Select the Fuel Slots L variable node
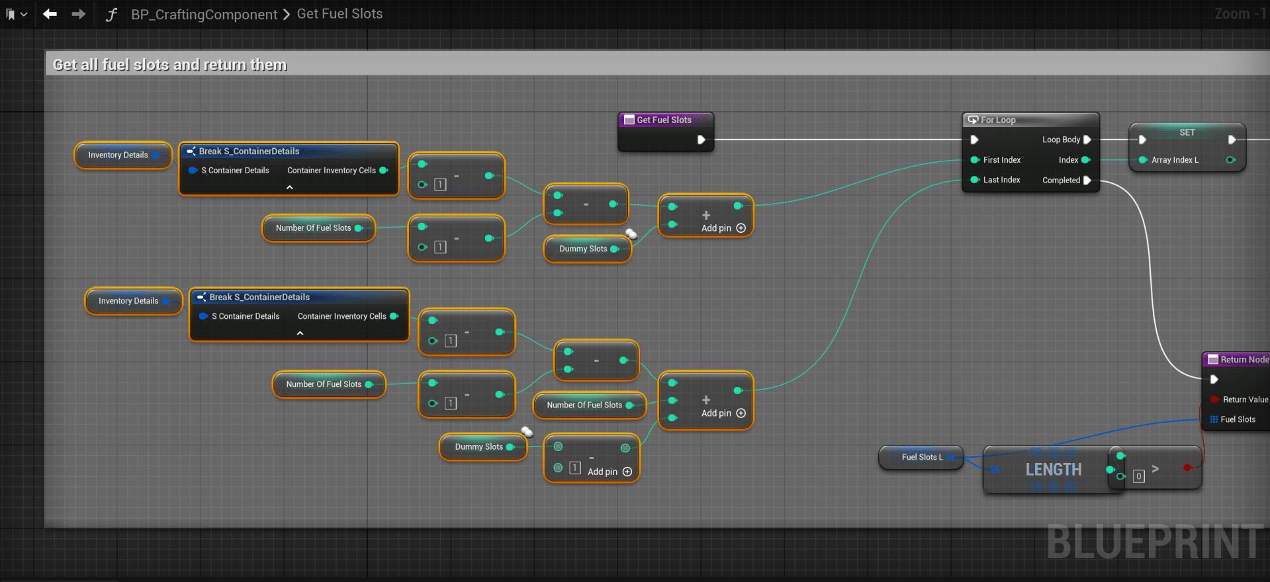This screenshot has width=1270, height=582. [920, 457]
